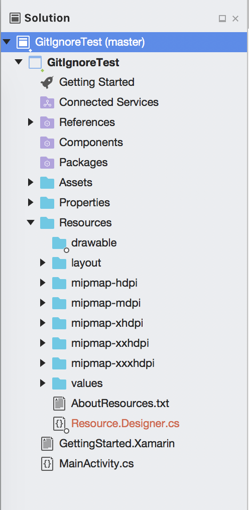Expand the values folder

pos(43,384)
